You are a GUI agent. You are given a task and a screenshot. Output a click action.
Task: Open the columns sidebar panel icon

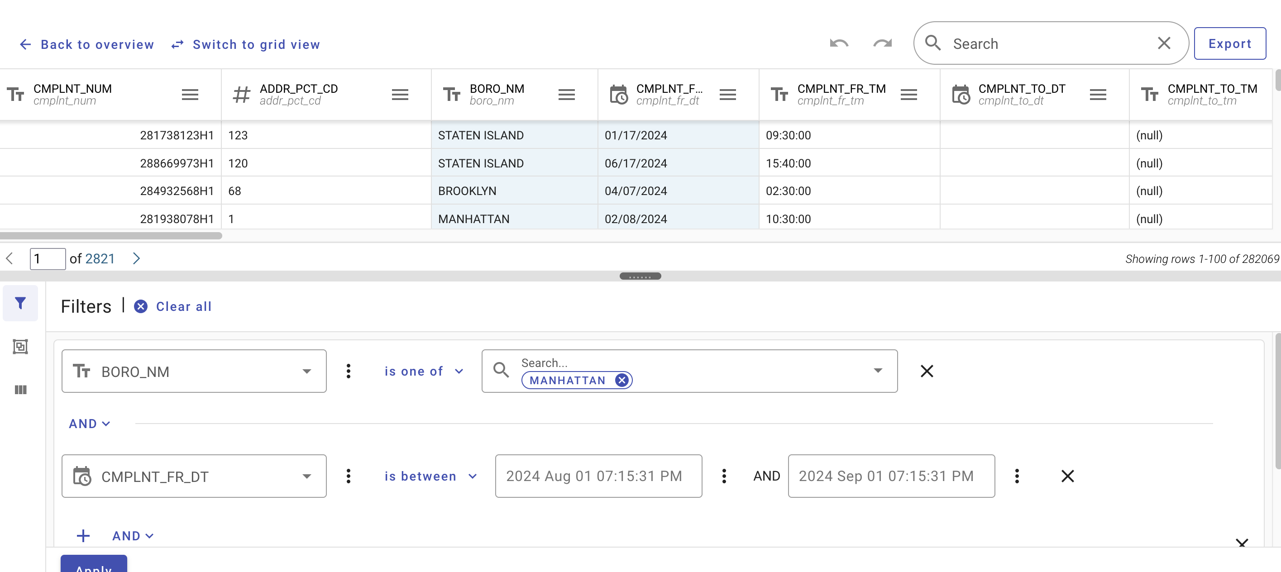(20, 390)
